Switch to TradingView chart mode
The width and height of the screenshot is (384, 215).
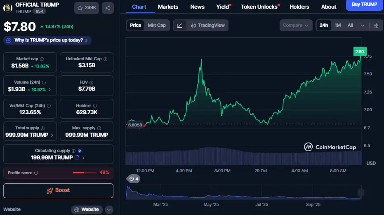point(208,26)
